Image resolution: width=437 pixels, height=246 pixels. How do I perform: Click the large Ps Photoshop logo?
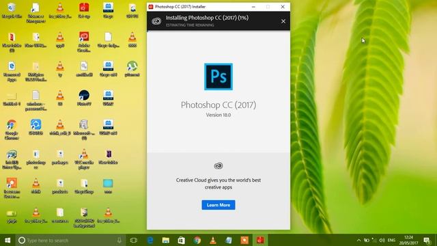point(218,77)
